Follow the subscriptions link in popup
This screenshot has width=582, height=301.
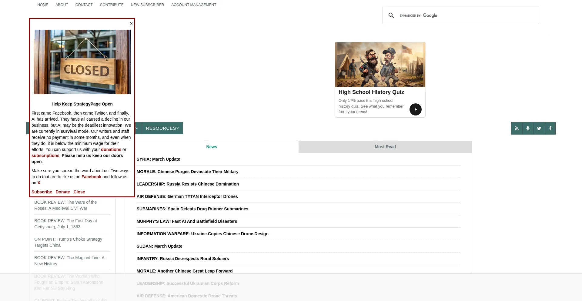point(45,156)
